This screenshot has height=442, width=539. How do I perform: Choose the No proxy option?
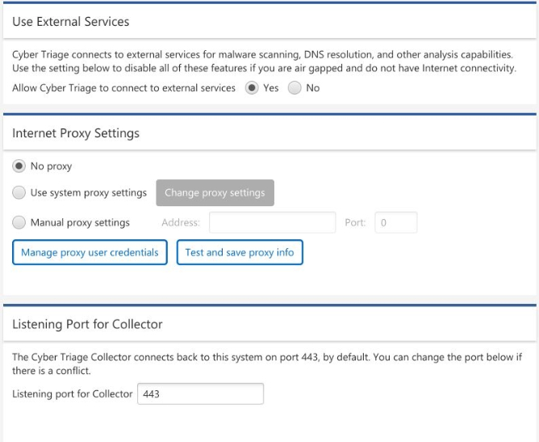point(20,166)
